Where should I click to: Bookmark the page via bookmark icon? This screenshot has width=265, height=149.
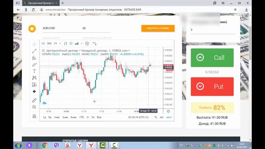235,10
